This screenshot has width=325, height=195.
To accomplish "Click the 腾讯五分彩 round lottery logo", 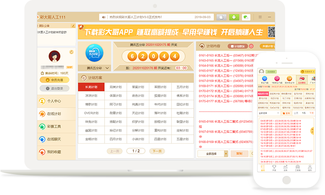I will [94, 53].
